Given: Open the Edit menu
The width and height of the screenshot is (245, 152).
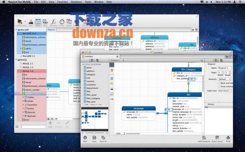Looking at the screenshot, I should click(x=43, y=2).
